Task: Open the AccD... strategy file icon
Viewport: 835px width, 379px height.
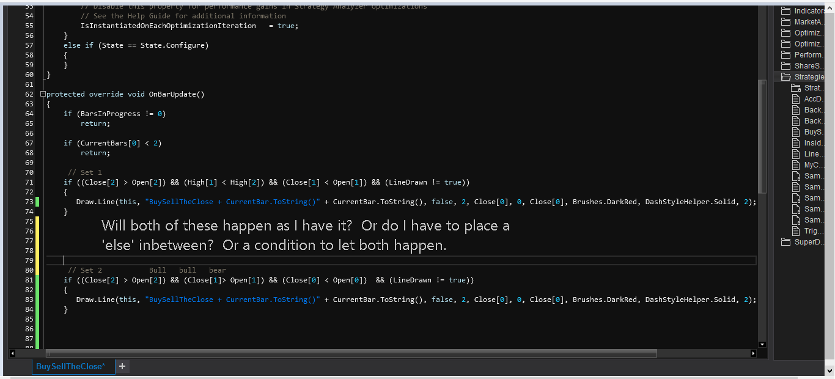Action: [x=796, y=99]
